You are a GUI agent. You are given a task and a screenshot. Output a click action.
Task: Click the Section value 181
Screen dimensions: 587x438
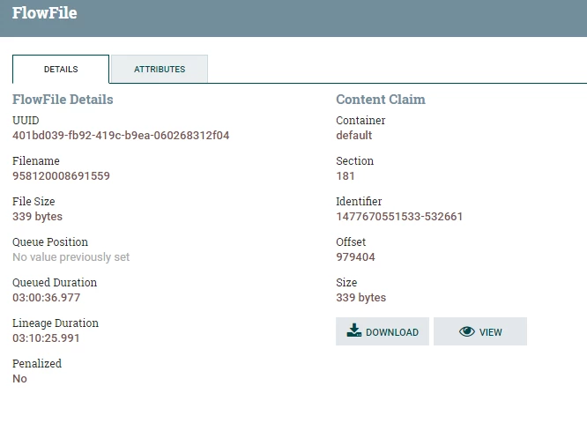click(346, 175)
